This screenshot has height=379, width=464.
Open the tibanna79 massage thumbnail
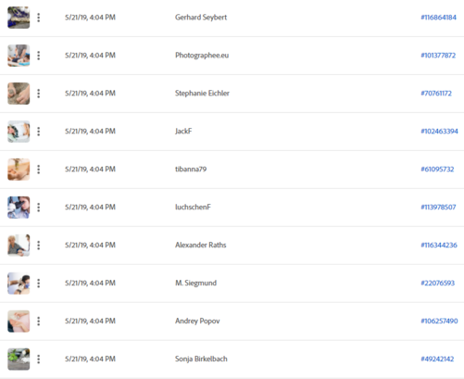tap(19, 170)
